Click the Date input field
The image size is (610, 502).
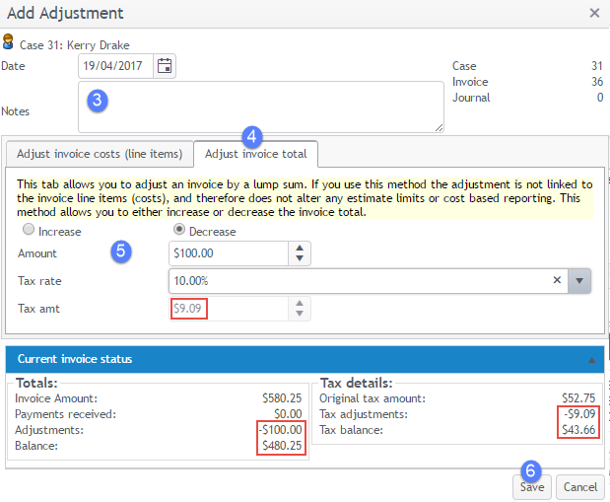coord(116,66)
